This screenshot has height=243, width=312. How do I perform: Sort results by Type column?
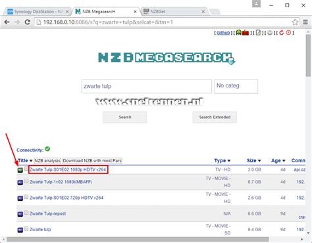click(222, 160)
